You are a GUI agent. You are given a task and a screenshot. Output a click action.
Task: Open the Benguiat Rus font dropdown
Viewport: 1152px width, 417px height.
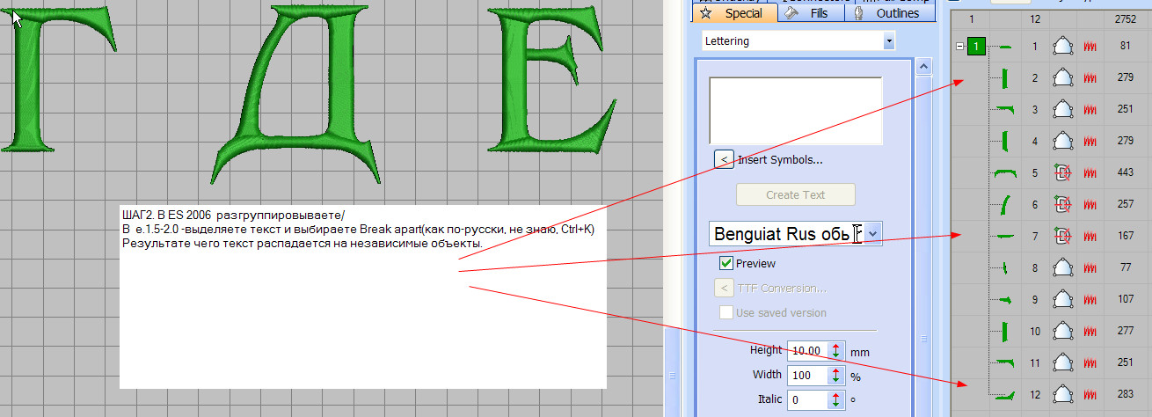coord(872,233)
